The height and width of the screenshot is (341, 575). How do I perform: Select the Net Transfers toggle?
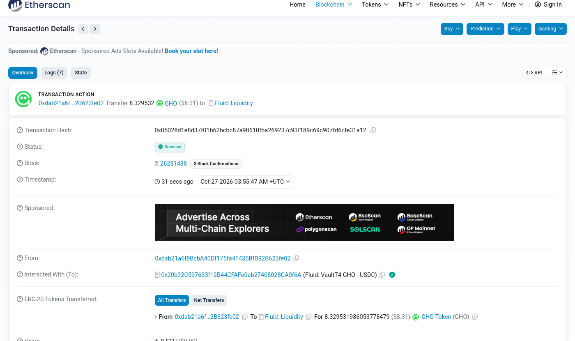(x=209, y=300)
